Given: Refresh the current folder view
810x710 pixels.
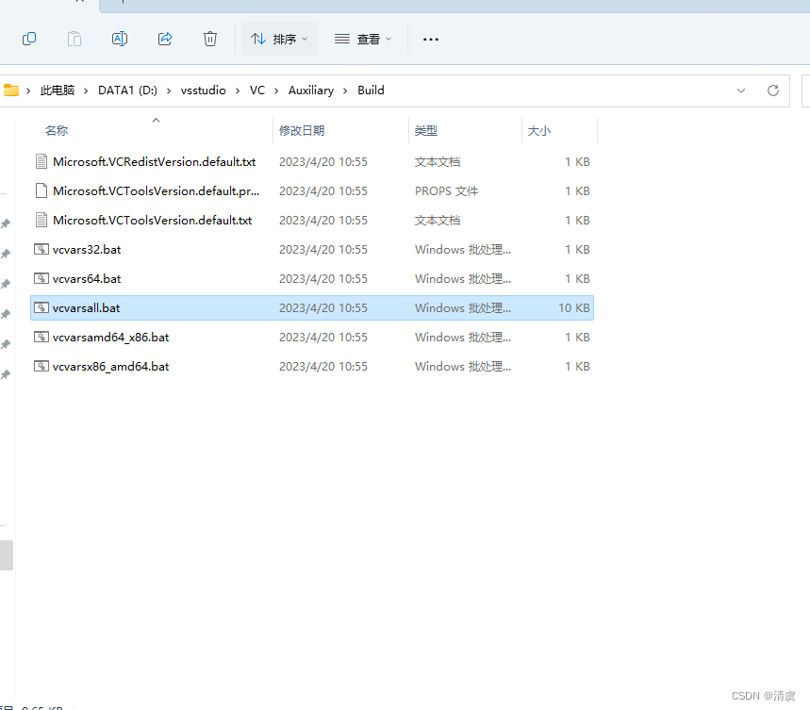Looking at the screenshot, I should click(773, 91).
